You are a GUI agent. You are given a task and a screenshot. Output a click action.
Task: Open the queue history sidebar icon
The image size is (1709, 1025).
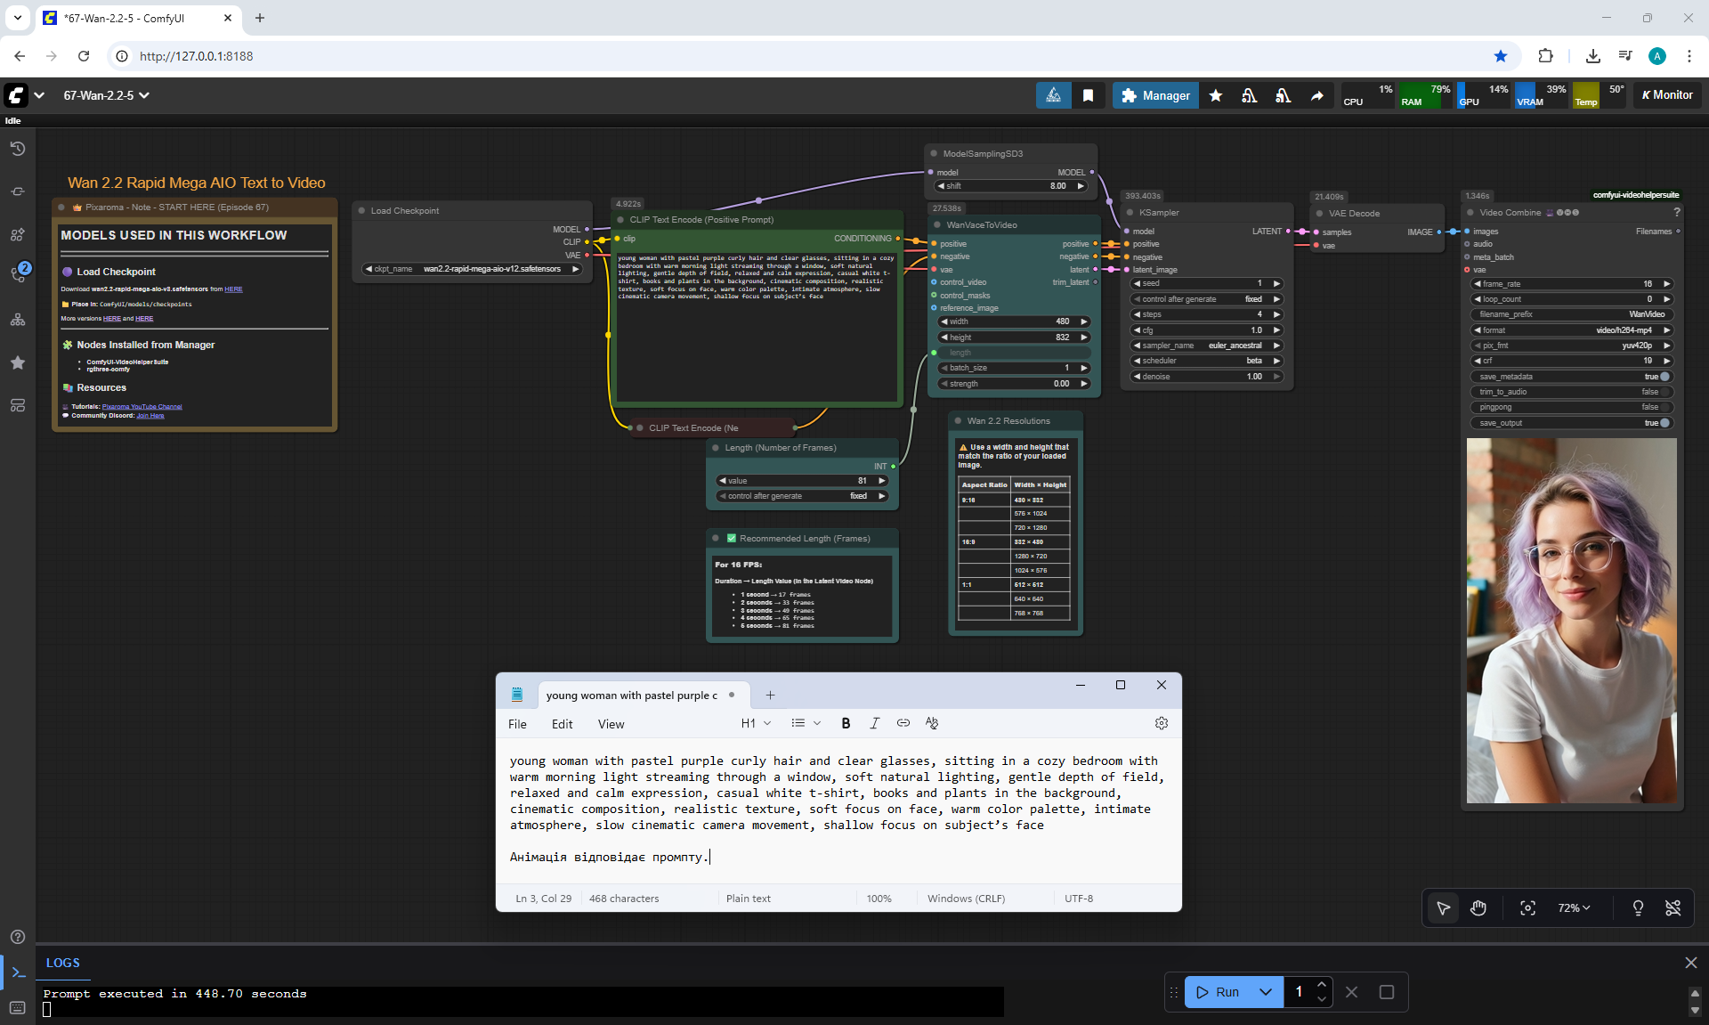(x=18, y=149)
